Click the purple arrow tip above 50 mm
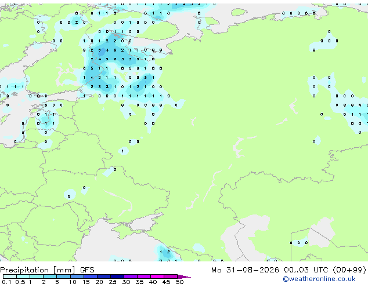The width and height of the screenshot is (368, 284). pos(184,276)
